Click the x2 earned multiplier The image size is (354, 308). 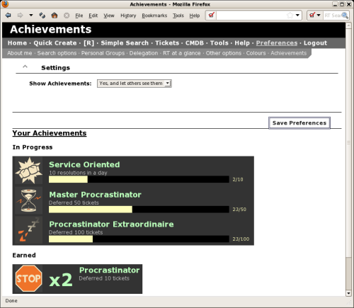(x=61, y=280)
